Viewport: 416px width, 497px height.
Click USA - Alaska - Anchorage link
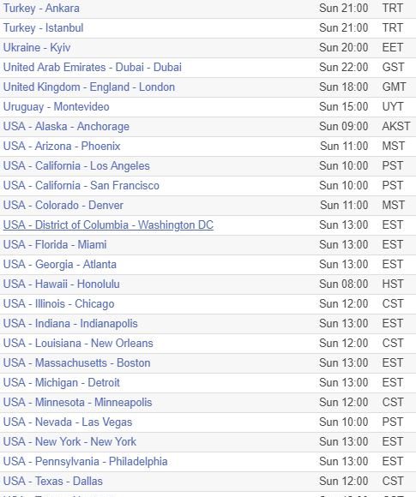click(66, 127)
